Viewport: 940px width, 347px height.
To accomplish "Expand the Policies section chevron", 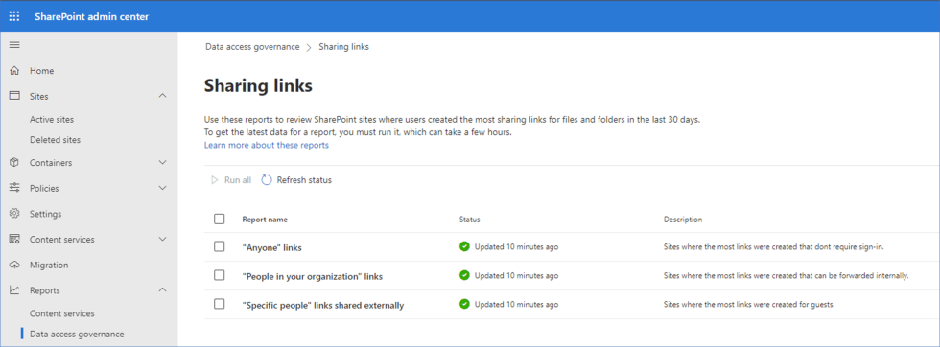I will [x=162, y=188].
